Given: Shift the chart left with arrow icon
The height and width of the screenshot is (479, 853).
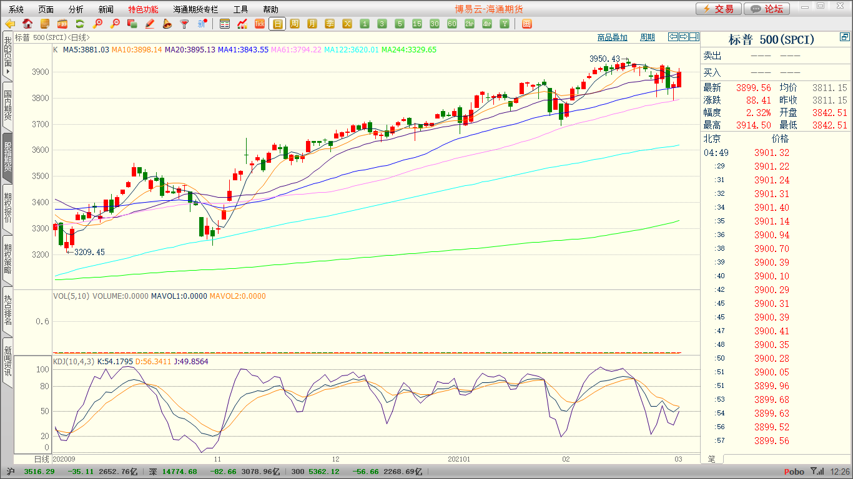Looking at the screenshot, I should point(673,37).
